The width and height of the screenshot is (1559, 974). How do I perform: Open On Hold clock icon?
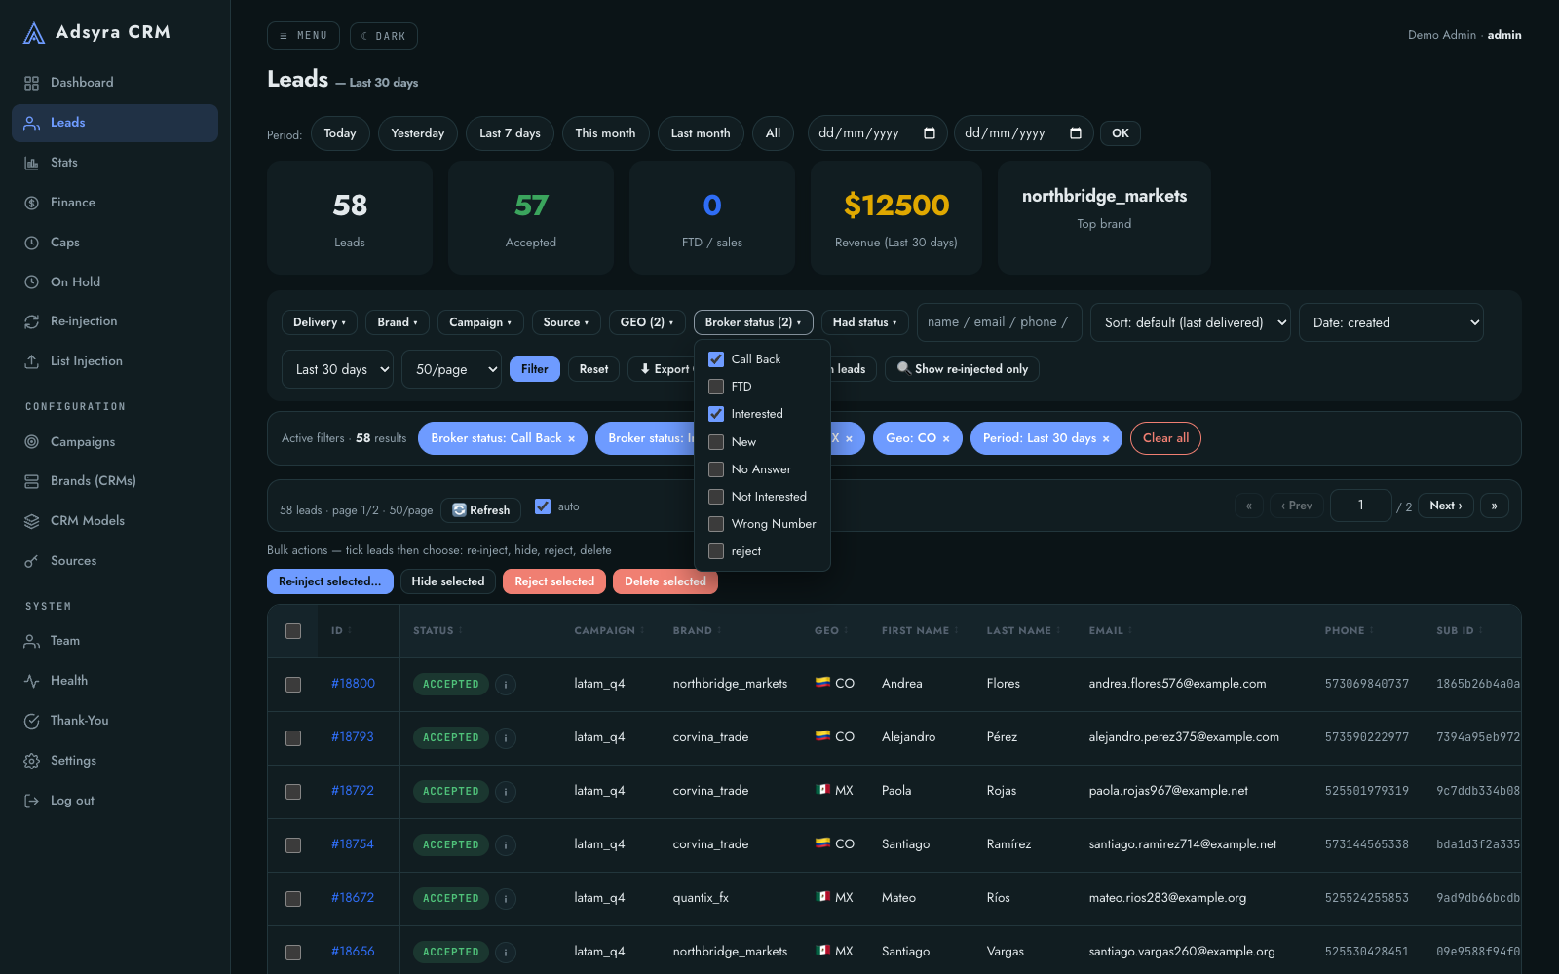tap(31, 282)
